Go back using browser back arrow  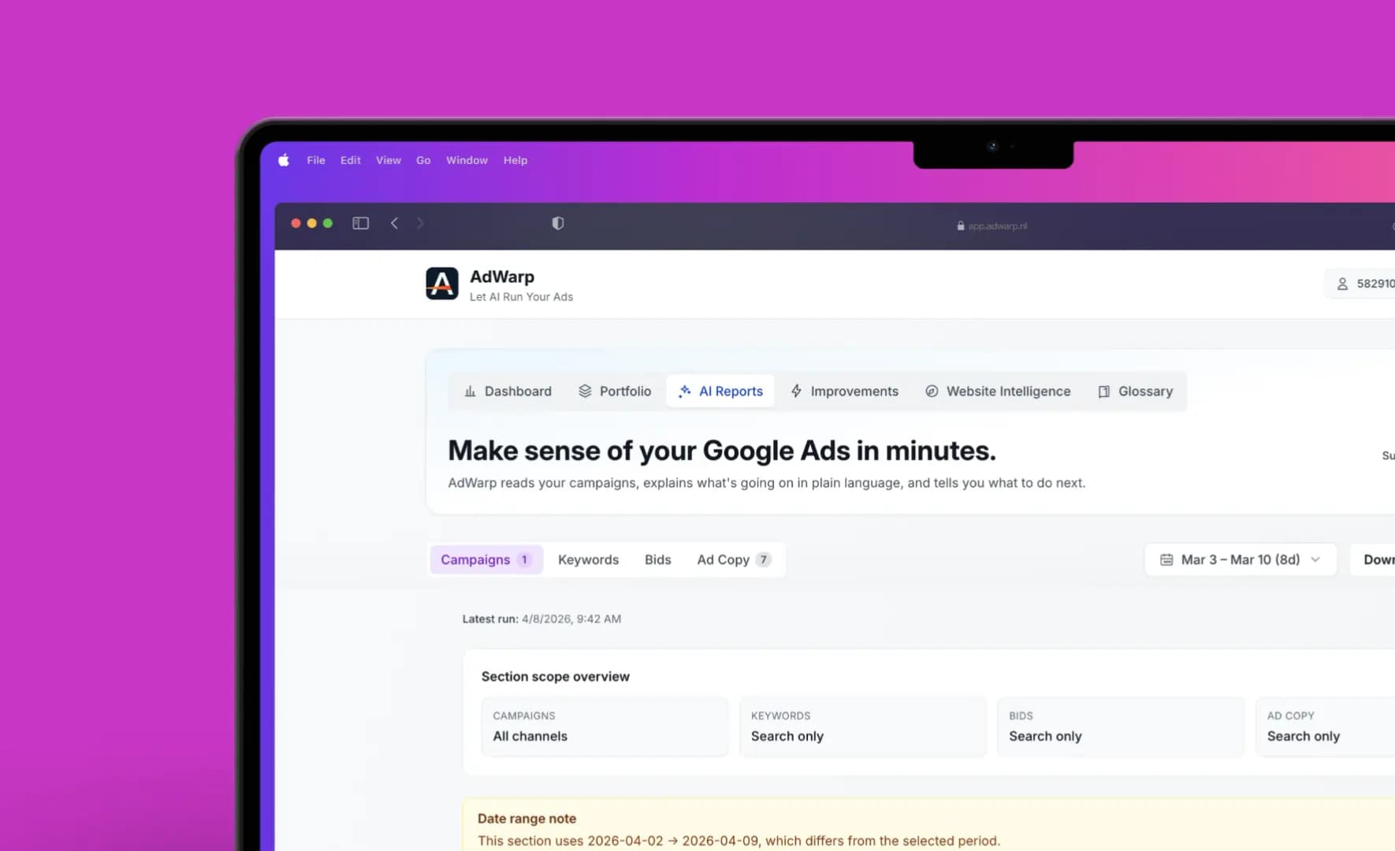click(x=394, y=224)
